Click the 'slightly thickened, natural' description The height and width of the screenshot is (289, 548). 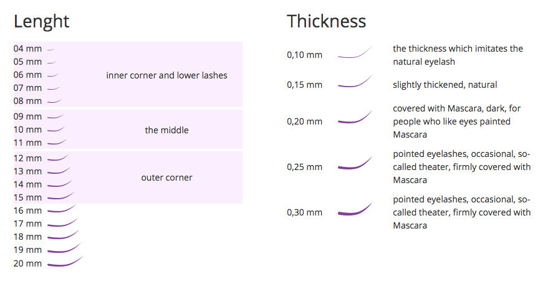445,85
